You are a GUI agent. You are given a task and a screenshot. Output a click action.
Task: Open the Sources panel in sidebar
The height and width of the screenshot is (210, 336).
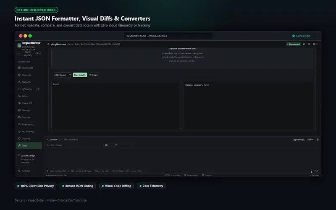point(29,118)
